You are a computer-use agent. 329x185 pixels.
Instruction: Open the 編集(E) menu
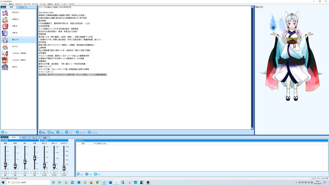click(11, 4)
